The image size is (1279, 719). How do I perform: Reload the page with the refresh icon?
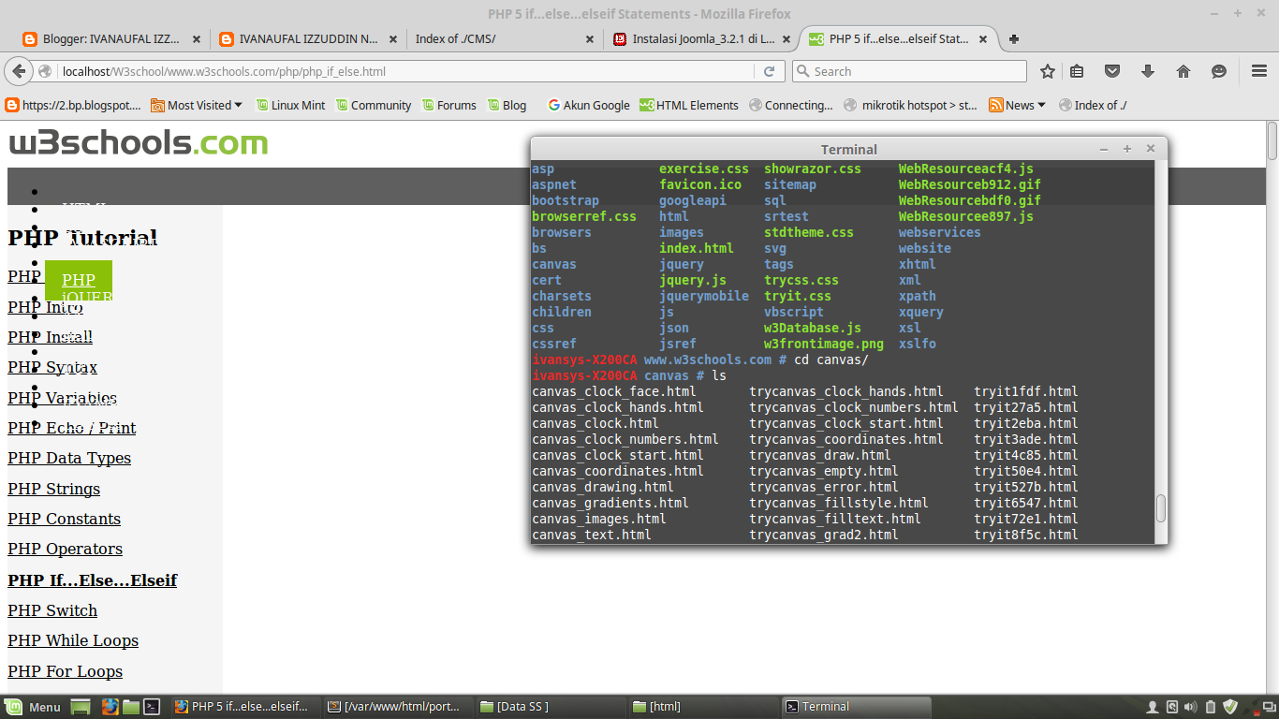[769, 71]
